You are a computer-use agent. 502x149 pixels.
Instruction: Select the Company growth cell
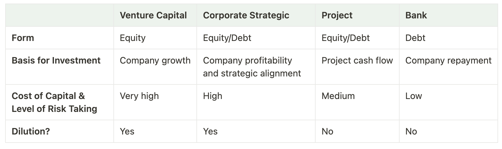click(x=155, y=60)
